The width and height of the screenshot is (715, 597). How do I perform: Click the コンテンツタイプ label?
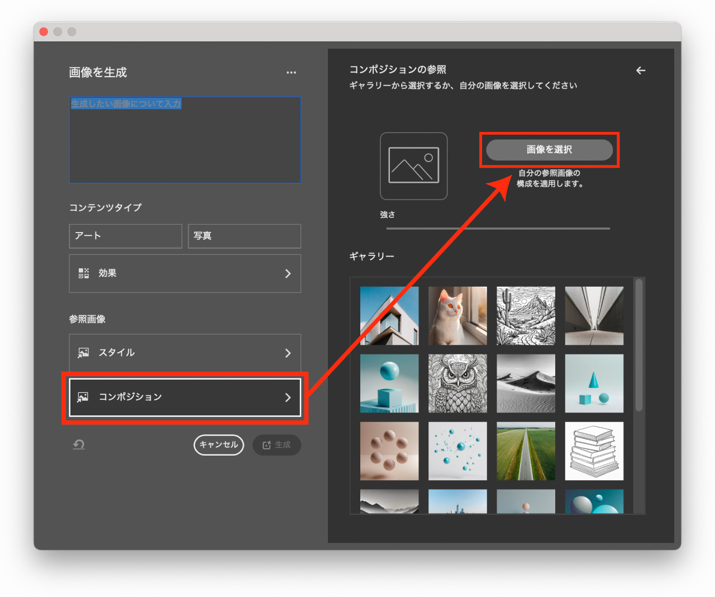tap(105, 207)
